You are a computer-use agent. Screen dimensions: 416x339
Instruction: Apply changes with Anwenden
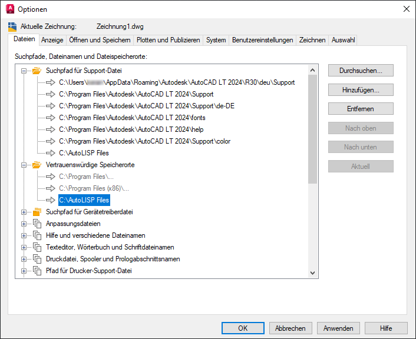pos(338,328)
